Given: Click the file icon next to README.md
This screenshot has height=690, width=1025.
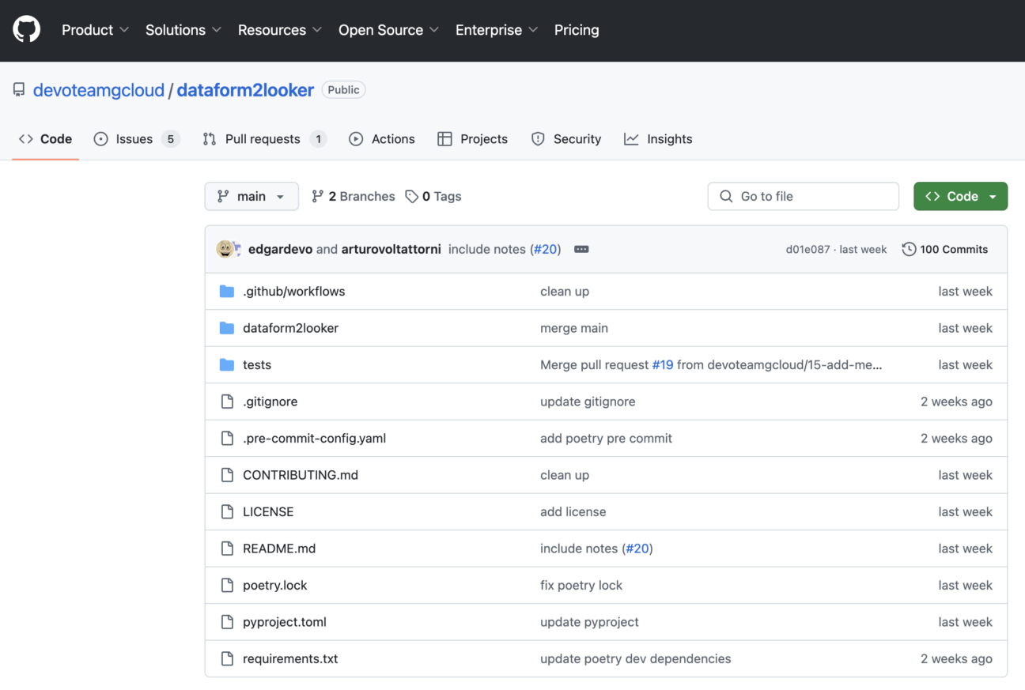Looking at the screenshot, I should (x=227, y=549).
